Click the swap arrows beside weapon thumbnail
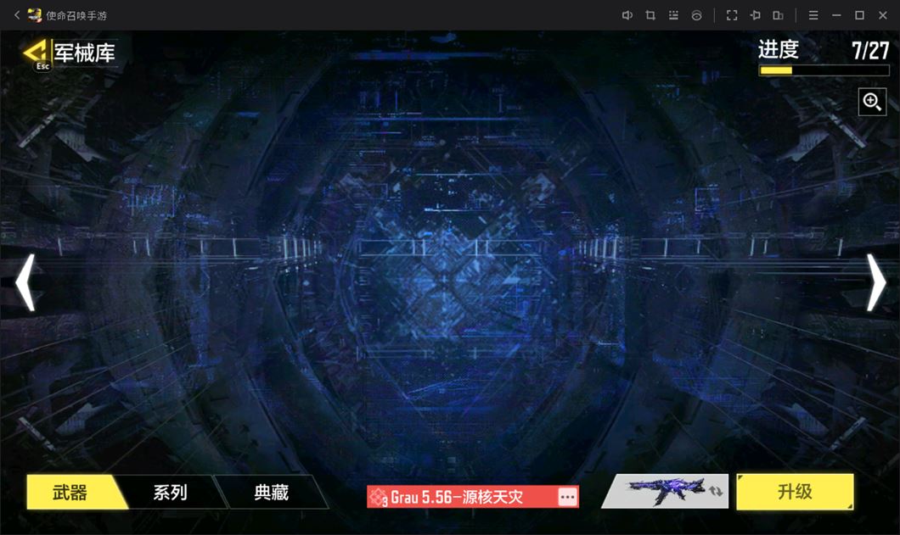Viewport: 900px width, 535px height. tap(716, 491)
